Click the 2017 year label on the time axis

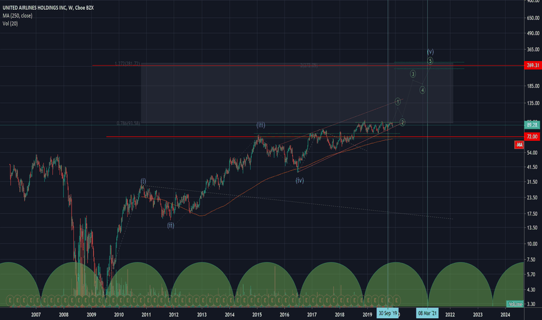pyautogui.click(x=312, y=314)
